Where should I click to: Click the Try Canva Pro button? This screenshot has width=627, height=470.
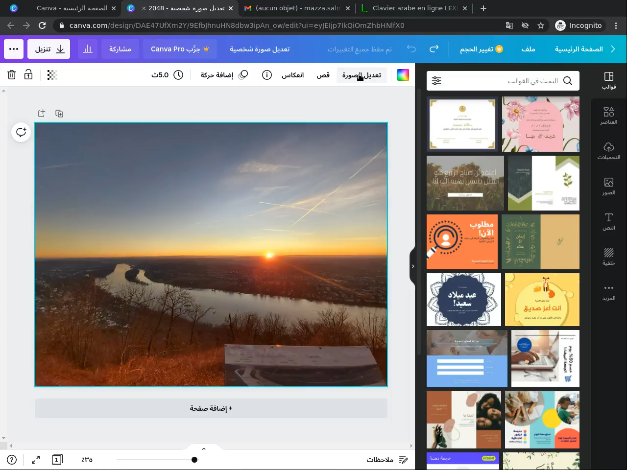click(x=180, y=49)
